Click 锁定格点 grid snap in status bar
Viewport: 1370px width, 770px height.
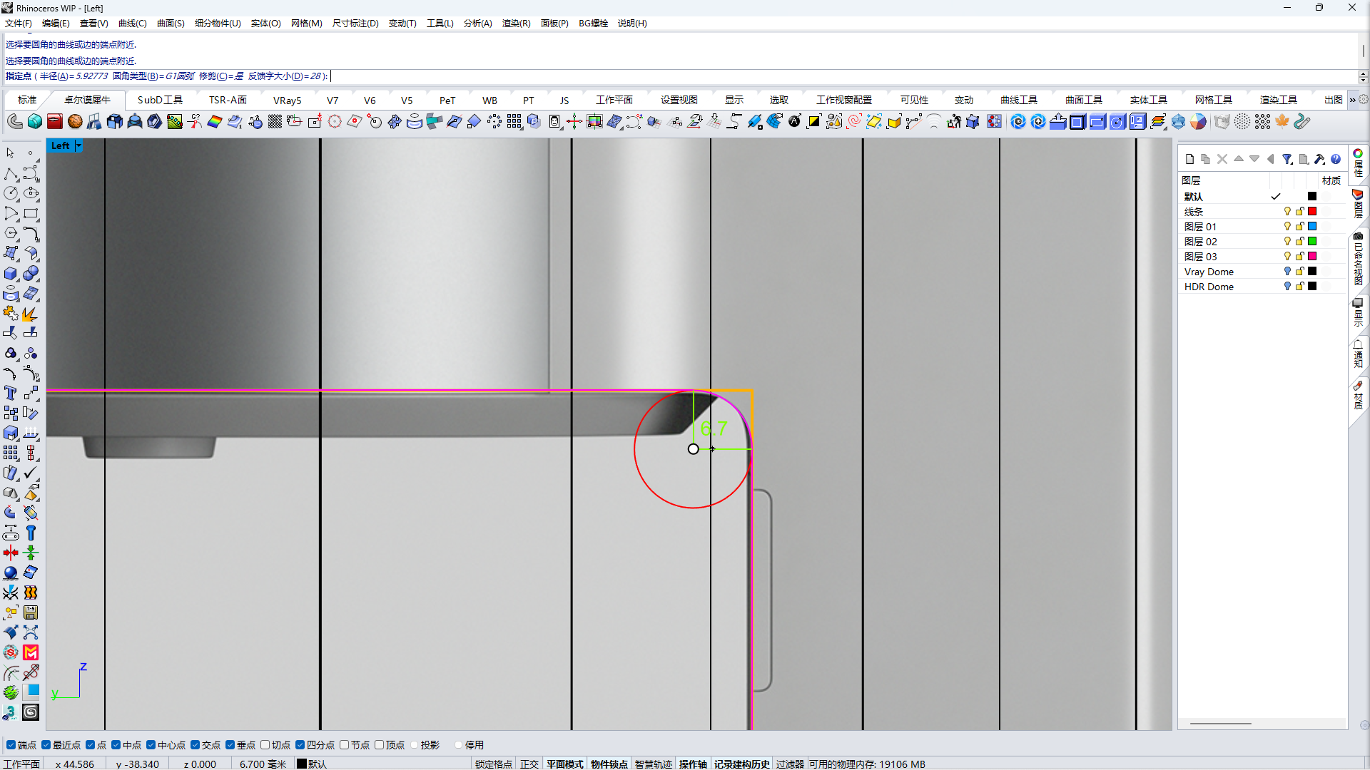(494, 764)
